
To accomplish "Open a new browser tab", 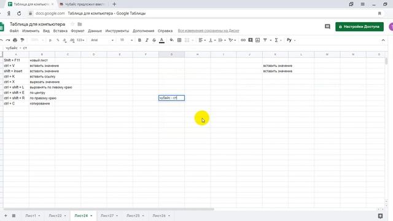I will coord(114,4).
